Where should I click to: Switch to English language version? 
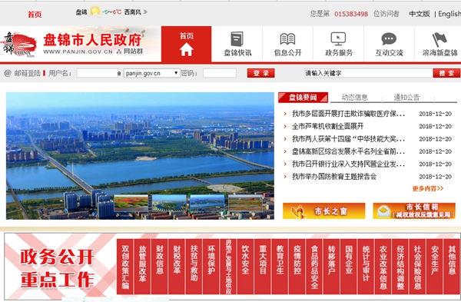[449, 14]
